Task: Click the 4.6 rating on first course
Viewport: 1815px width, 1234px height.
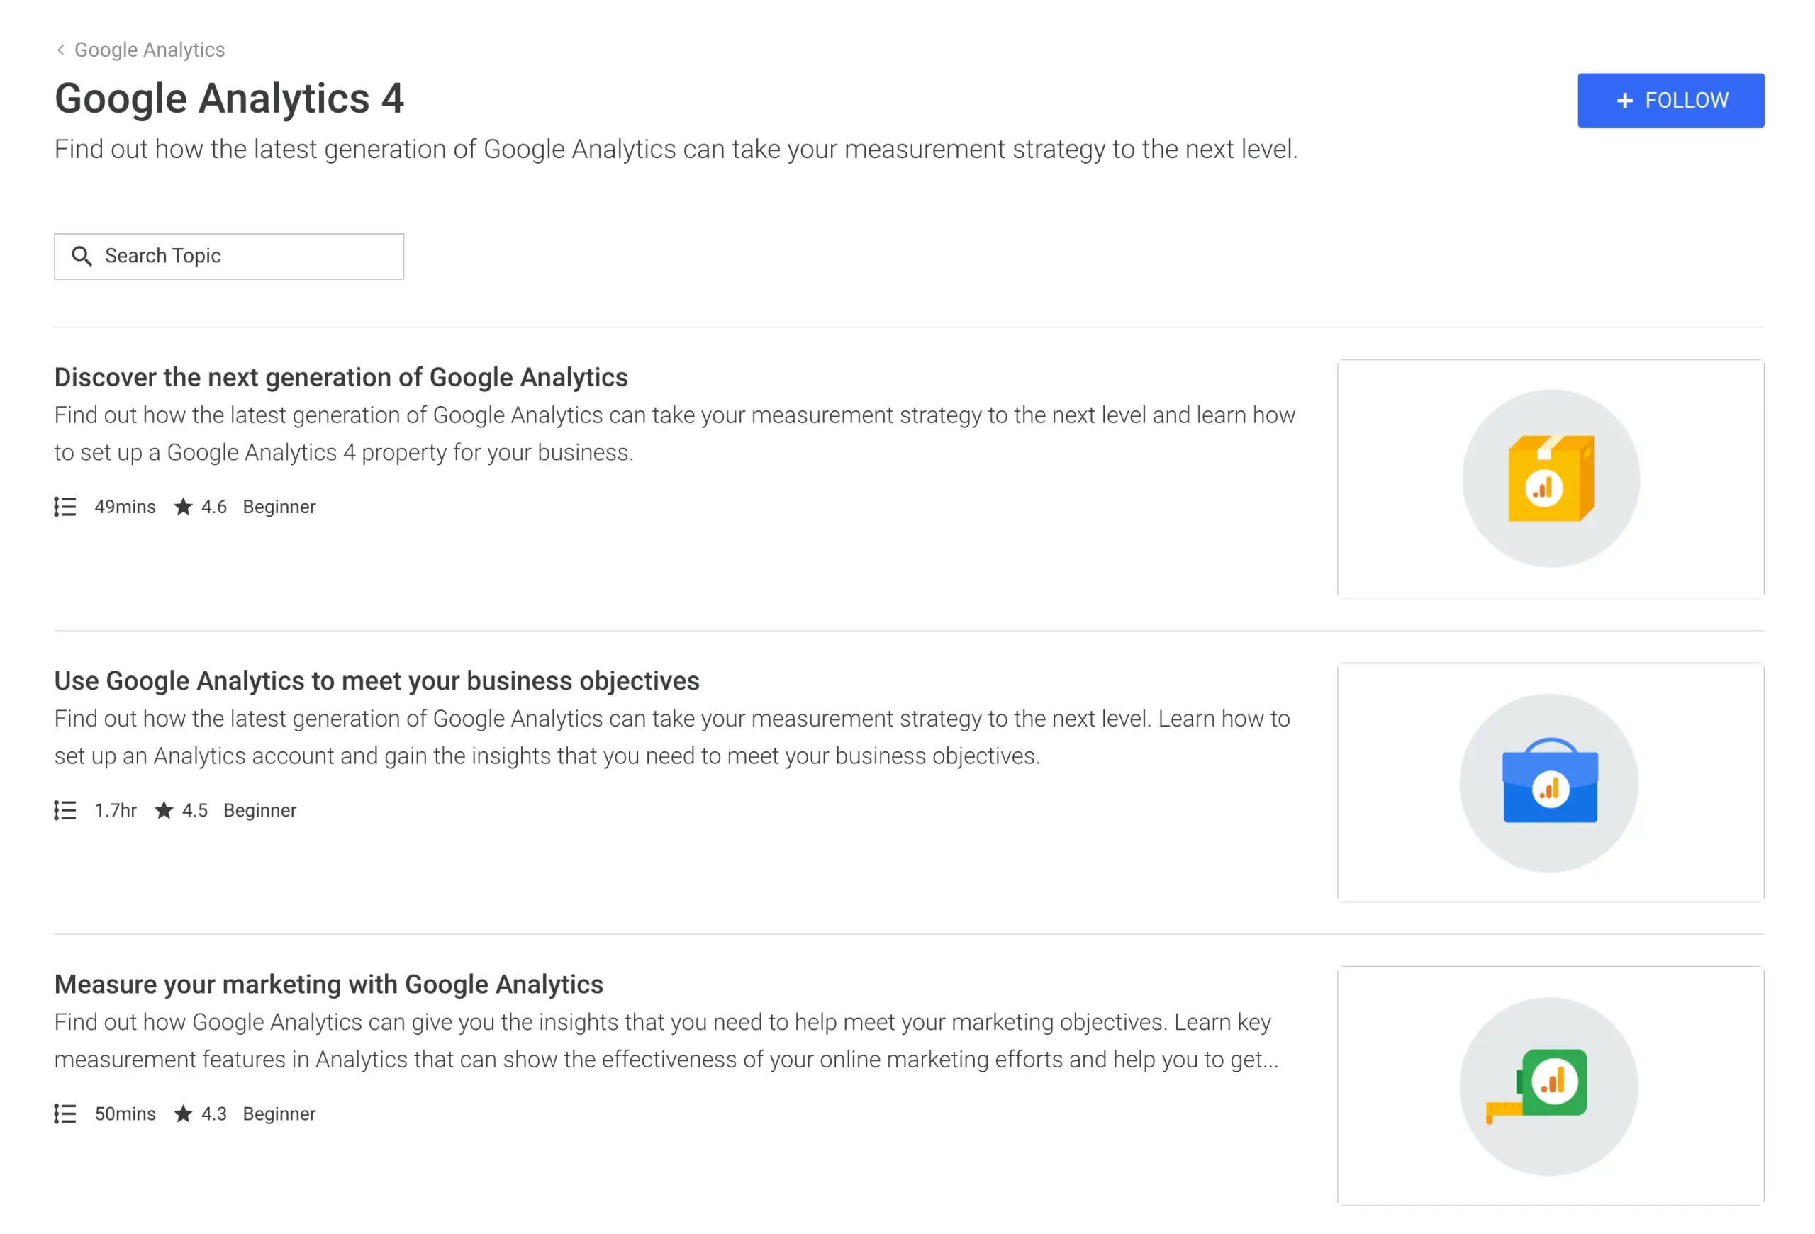Action: [x=214, y=507]
